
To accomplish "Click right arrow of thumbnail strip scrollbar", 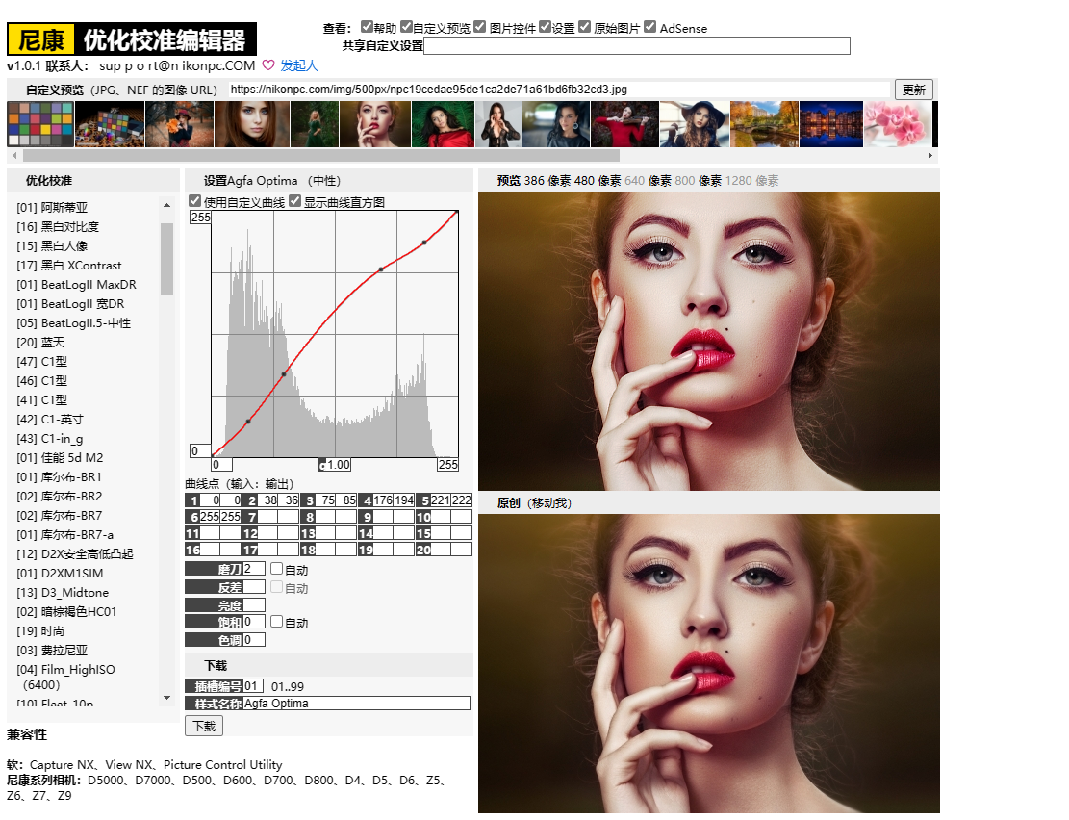I will point(929,155).
